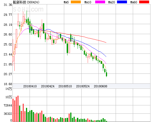Click the end of the red MA60 line

pos(106,42)
